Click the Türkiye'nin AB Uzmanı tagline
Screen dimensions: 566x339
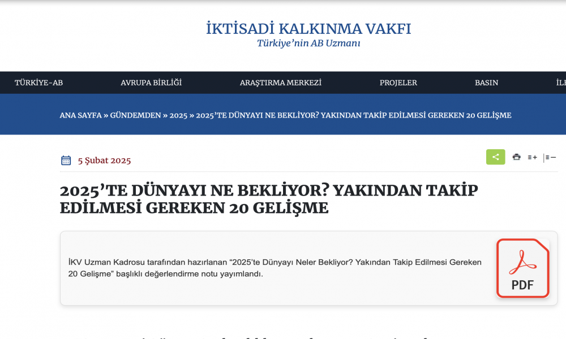tap(308, 44)
